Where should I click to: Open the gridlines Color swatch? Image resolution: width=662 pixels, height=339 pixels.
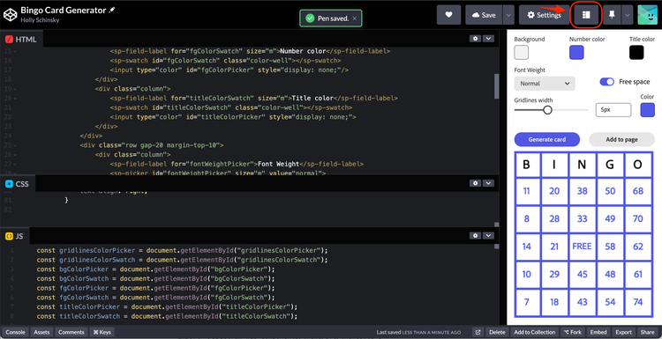(648, 110)
